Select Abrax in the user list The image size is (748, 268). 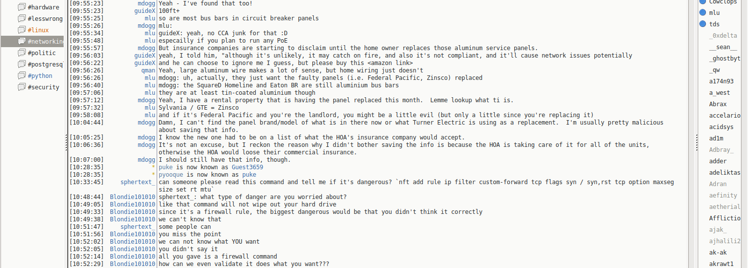click(718, 104)
